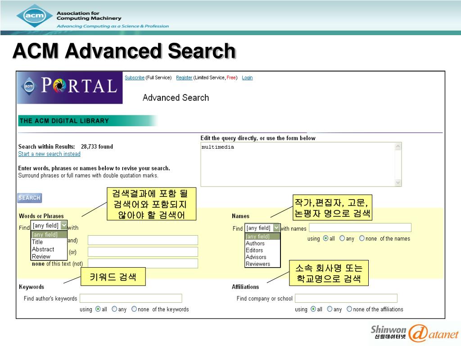The height and width of the screenshot is (346, 461).
Task: Select 'all' radio for the keywords
Action: coord(98,309)
